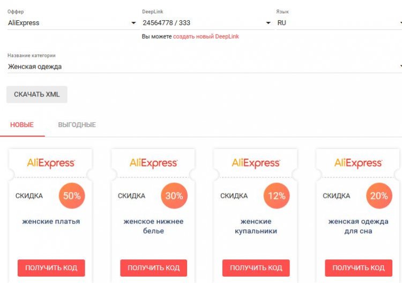Viewport: 402px width, 283px height.
Task: Follow the создать новый DeepLink link
Action: 206,36
